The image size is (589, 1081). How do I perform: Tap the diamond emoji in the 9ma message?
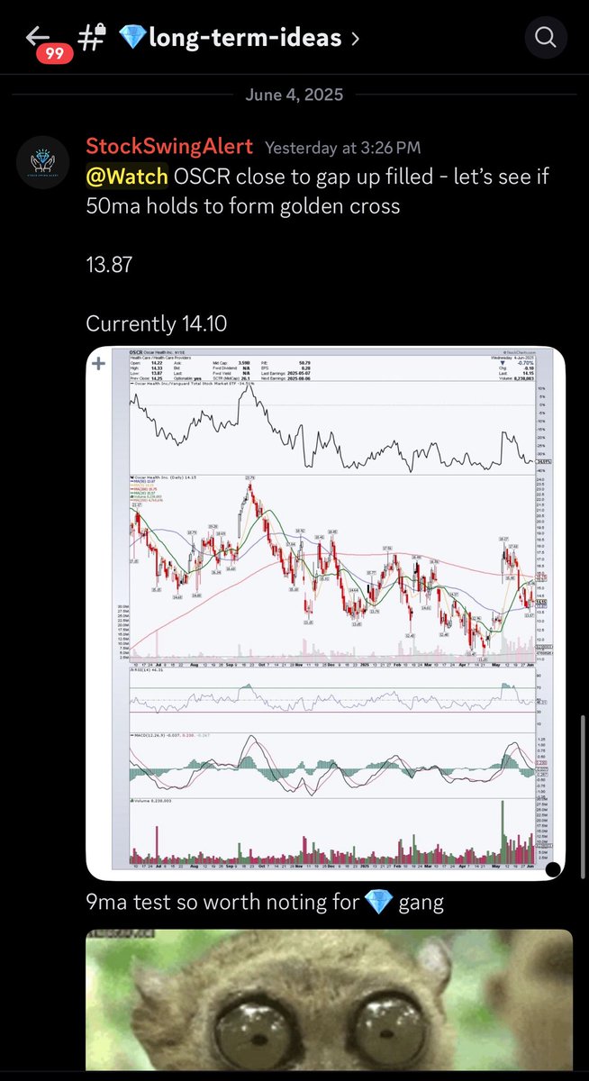[x=378, y=901]
